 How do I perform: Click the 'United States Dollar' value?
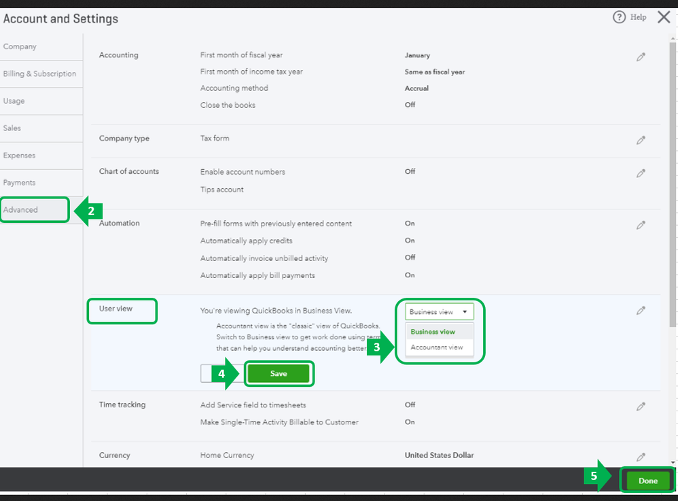click(439, 455)
